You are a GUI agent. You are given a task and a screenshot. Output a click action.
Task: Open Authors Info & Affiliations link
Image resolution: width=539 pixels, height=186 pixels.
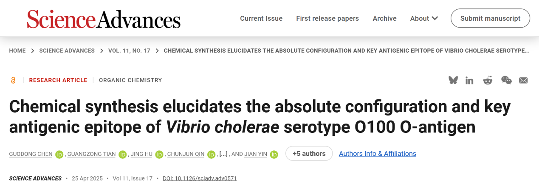(x=377, y=154)
